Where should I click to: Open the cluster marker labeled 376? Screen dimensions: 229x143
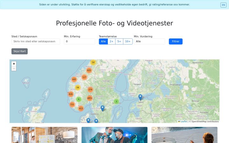pyautogui.click(x=90, y=90)
